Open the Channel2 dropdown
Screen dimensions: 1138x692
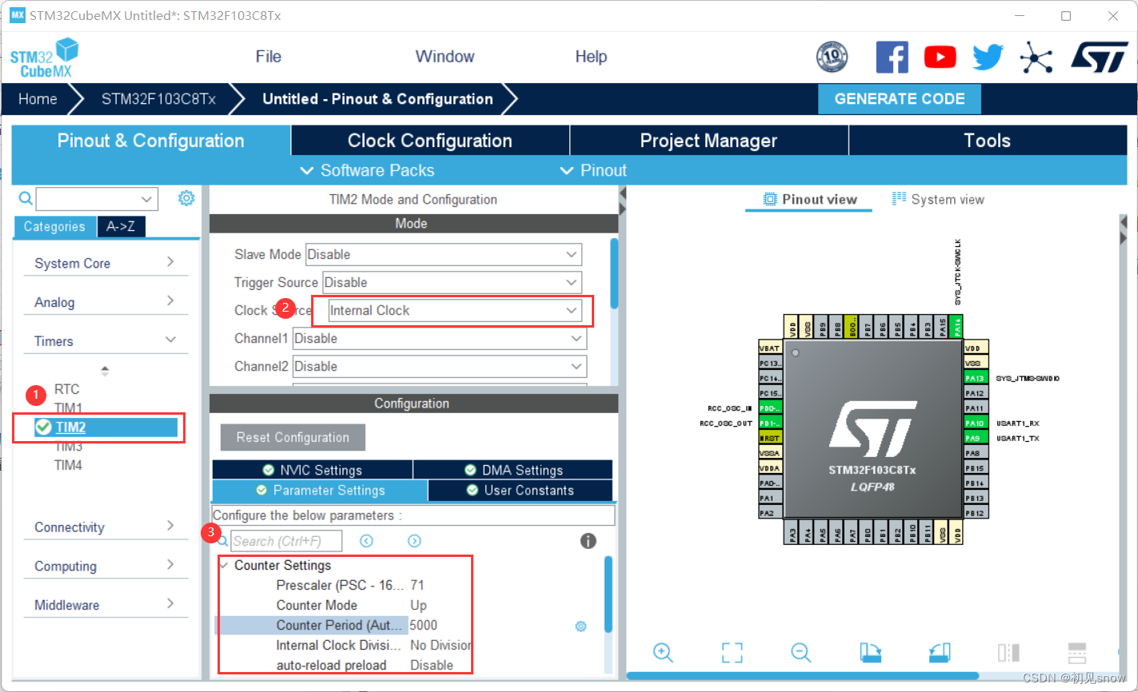(439, 367)
